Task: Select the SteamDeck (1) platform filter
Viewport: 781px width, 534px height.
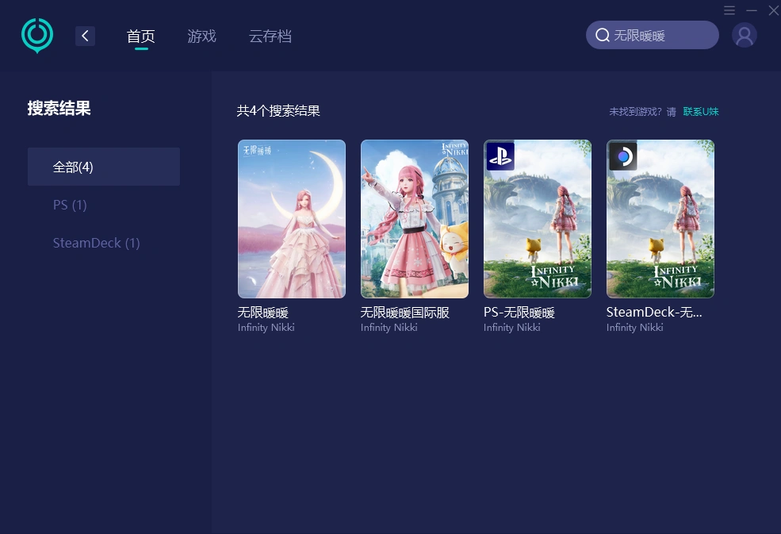Action: 96,243
